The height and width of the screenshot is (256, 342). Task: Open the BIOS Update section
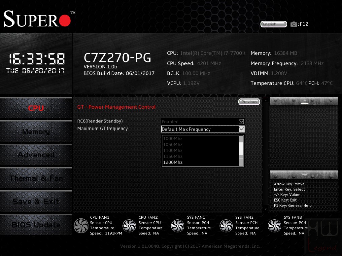pos(36,225)
